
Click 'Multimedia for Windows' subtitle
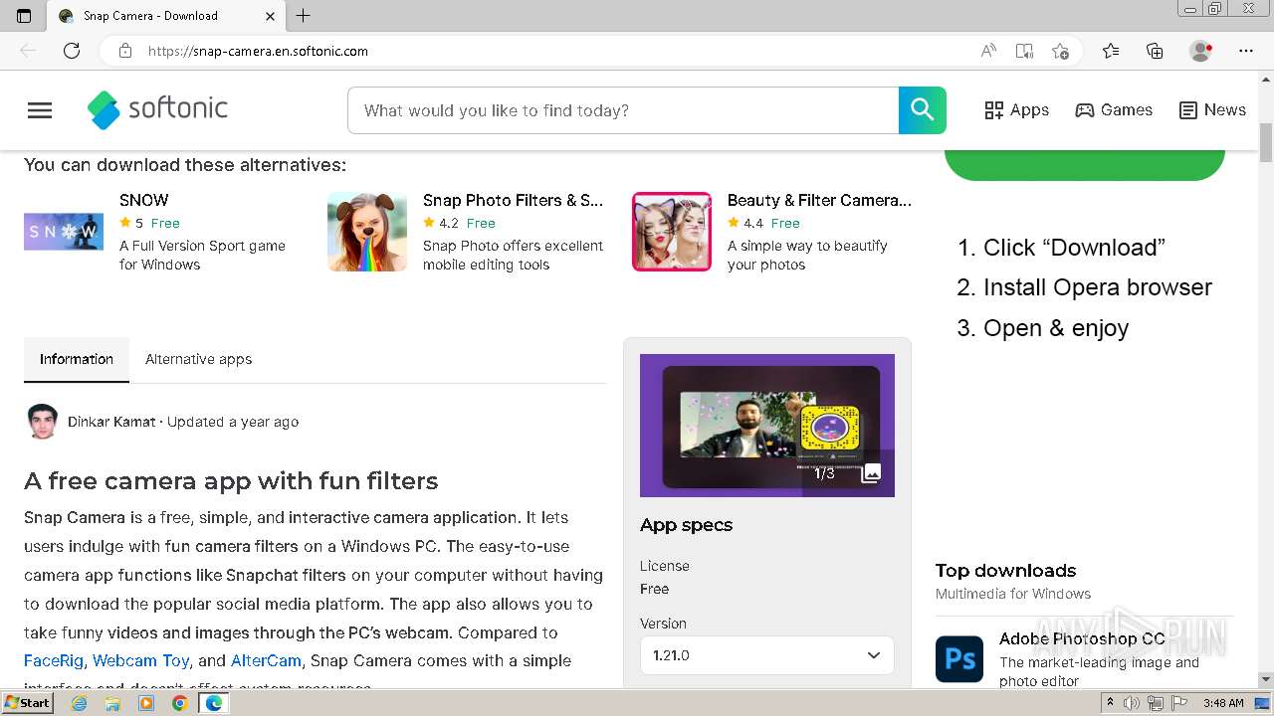point(1013,594)
